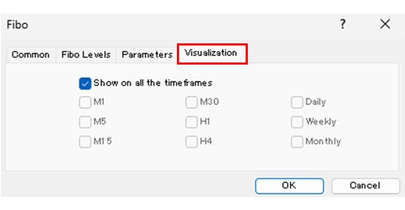Toggle the M5 timeframe checkbox
The width and height of the screenshot is (405, 210).
(x=85, y=122)
